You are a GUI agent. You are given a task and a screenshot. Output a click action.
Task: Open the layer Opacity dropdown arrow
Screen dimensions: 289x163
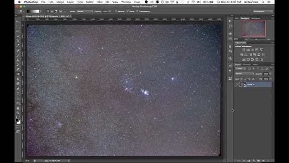coord(270,74)
